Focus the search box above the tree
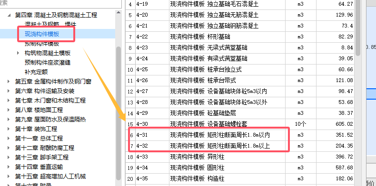 pyautogui.click(x=60, y=3)
